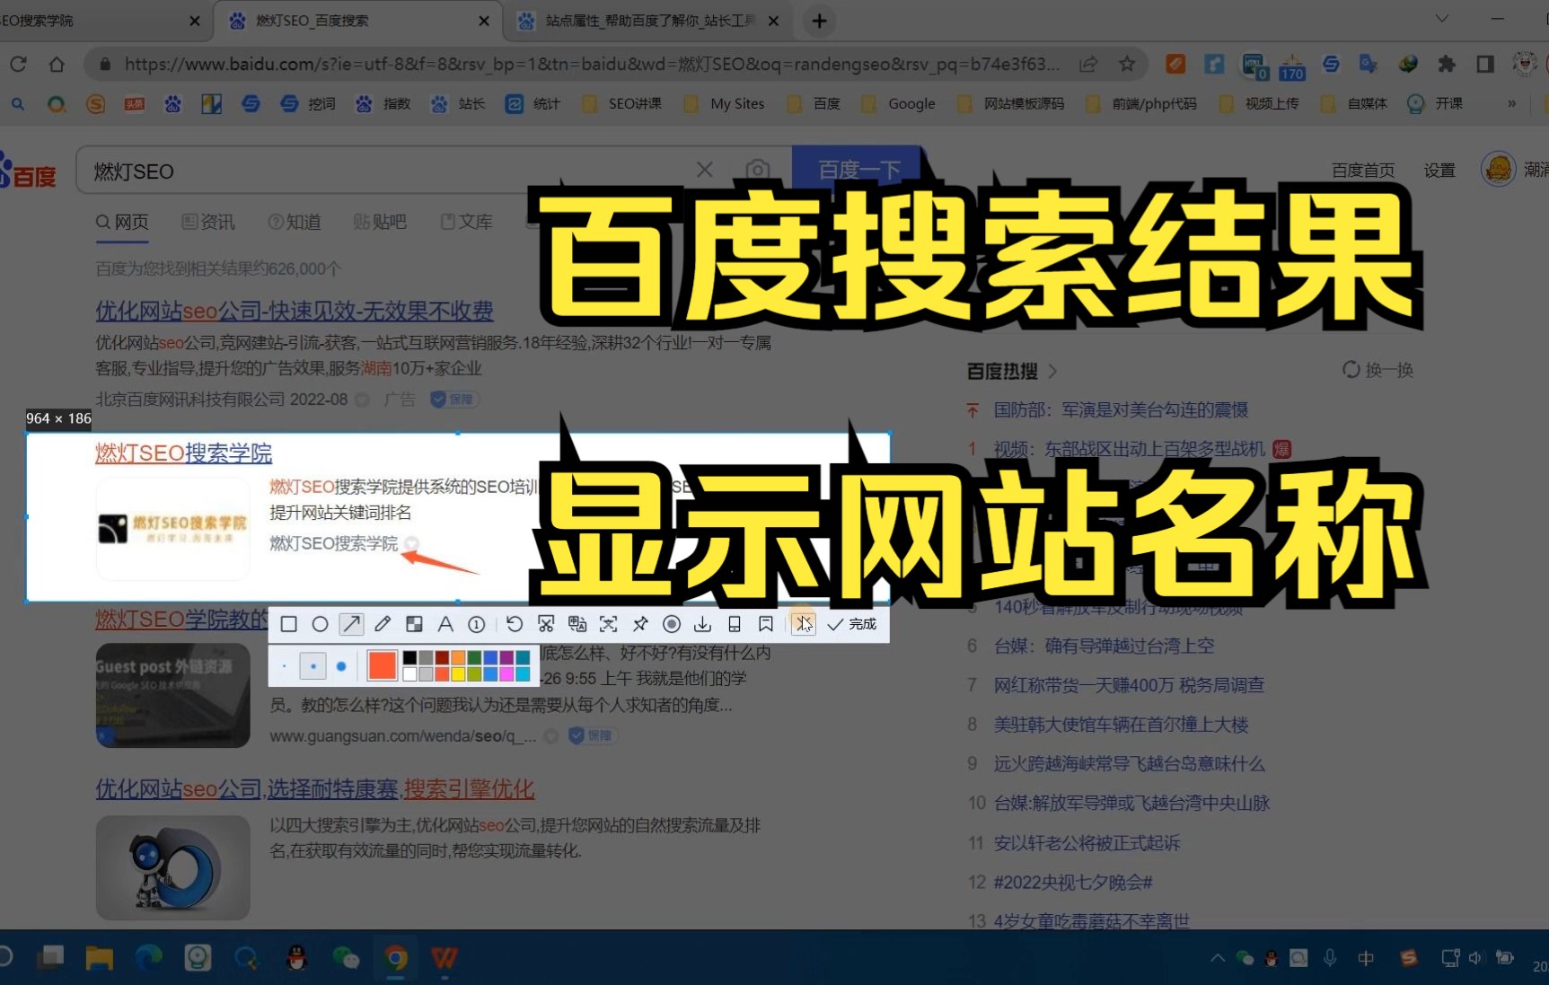This screenshot has height=985, width=1549.
Task: Open the 指数 bookmark
Action: point(383,104)
